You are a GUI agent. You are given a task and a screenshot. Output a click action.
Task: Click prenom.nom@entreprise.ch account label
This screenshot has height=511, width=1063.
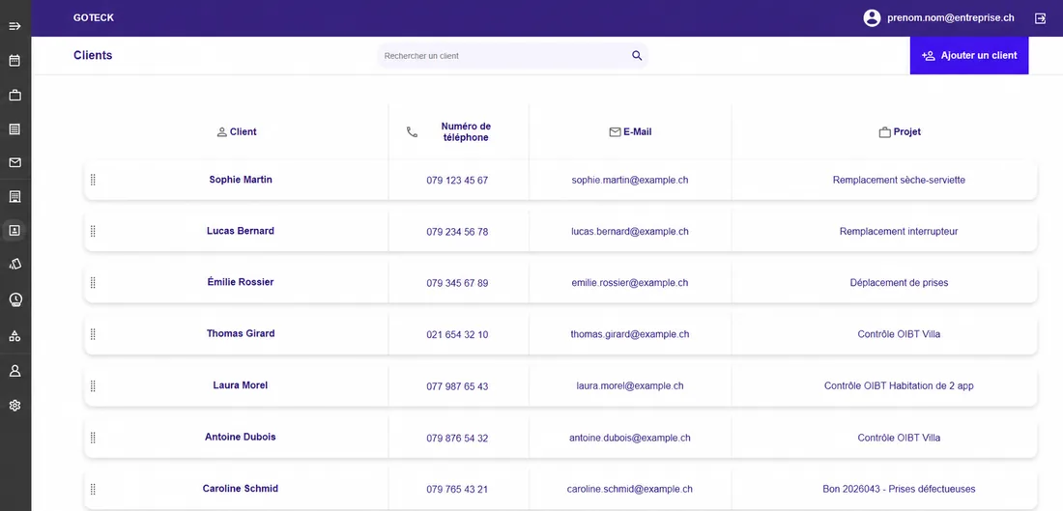click(951, 18)
